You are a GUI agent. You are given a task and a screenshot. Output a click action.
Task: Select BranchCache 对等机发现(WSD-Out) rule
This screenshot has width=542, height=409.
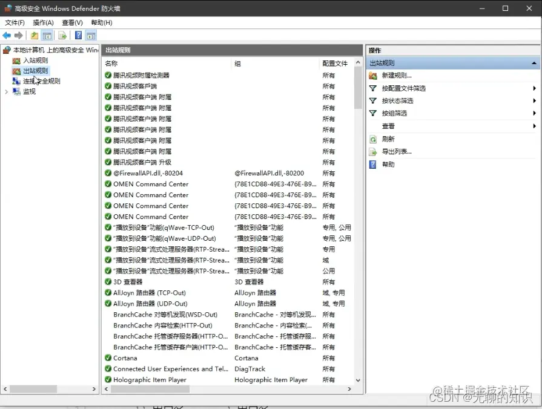[165, 315]
